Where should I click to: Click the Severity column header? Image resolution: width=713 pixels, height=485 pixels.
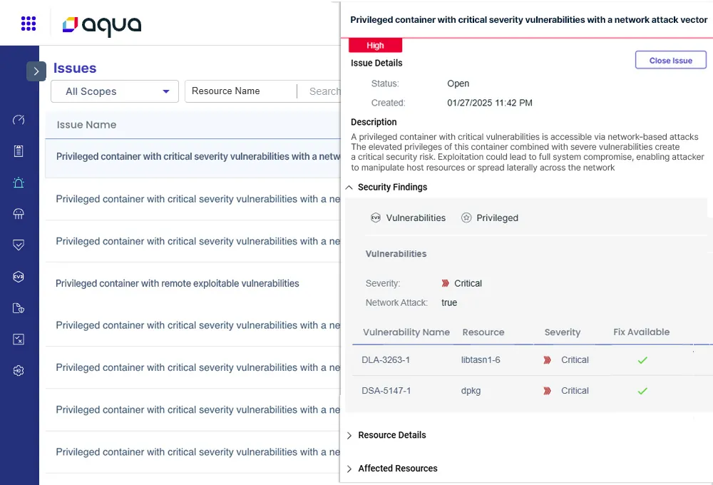(563, 332)
